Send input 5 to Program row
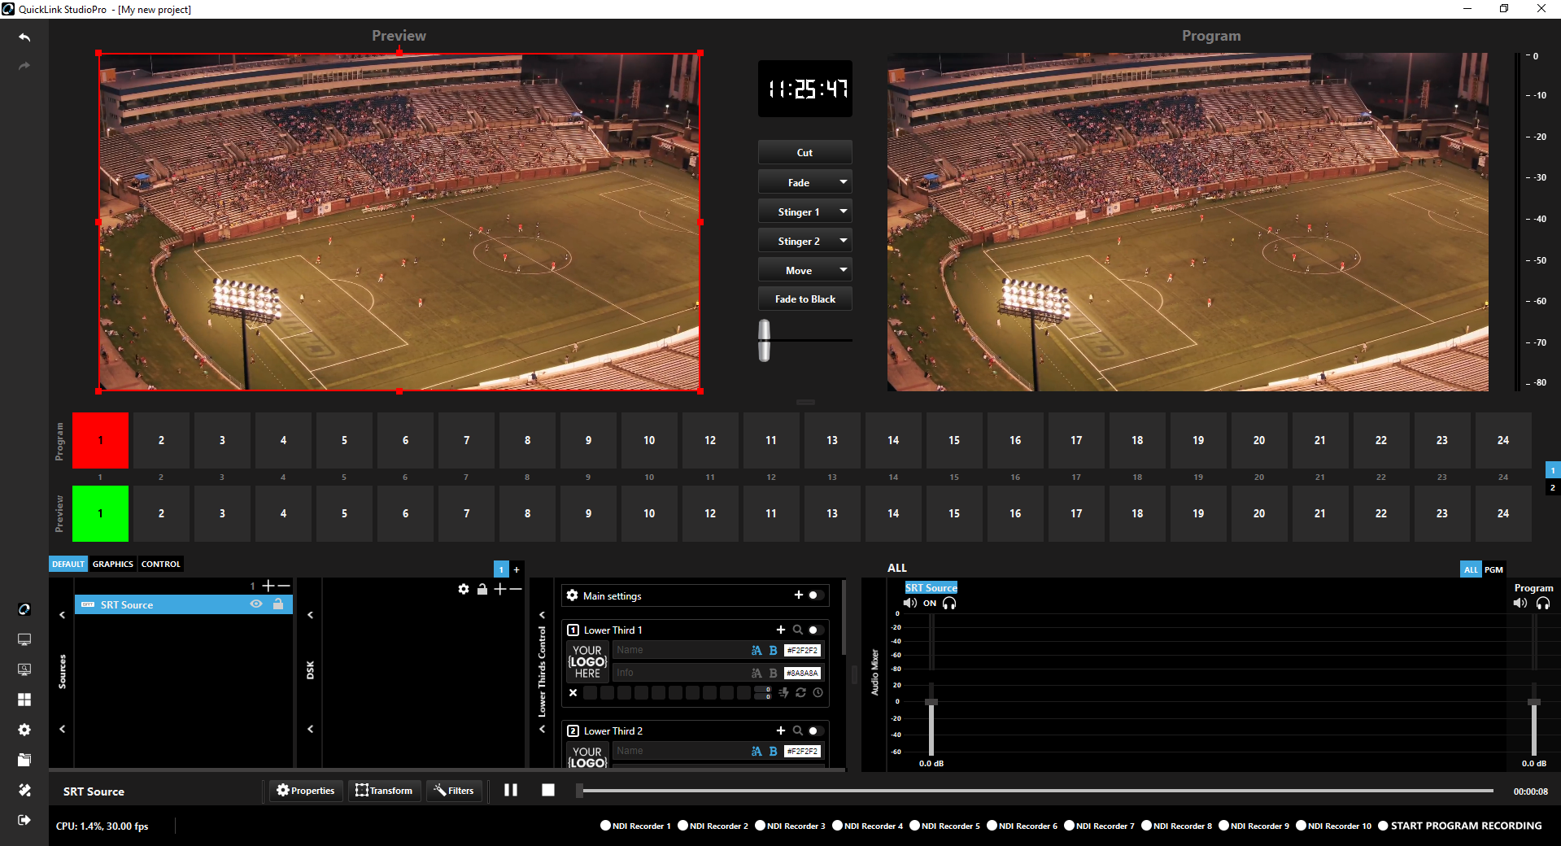Image resolution: width=1561 pixels, height=846 pixels. pyautogui.click(x=344, y=440)
